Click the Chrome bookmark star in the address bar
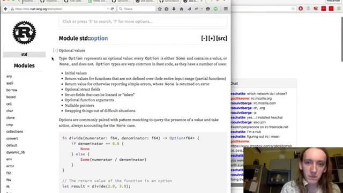Viewport: 343px width, 193px height. (293, 9)
